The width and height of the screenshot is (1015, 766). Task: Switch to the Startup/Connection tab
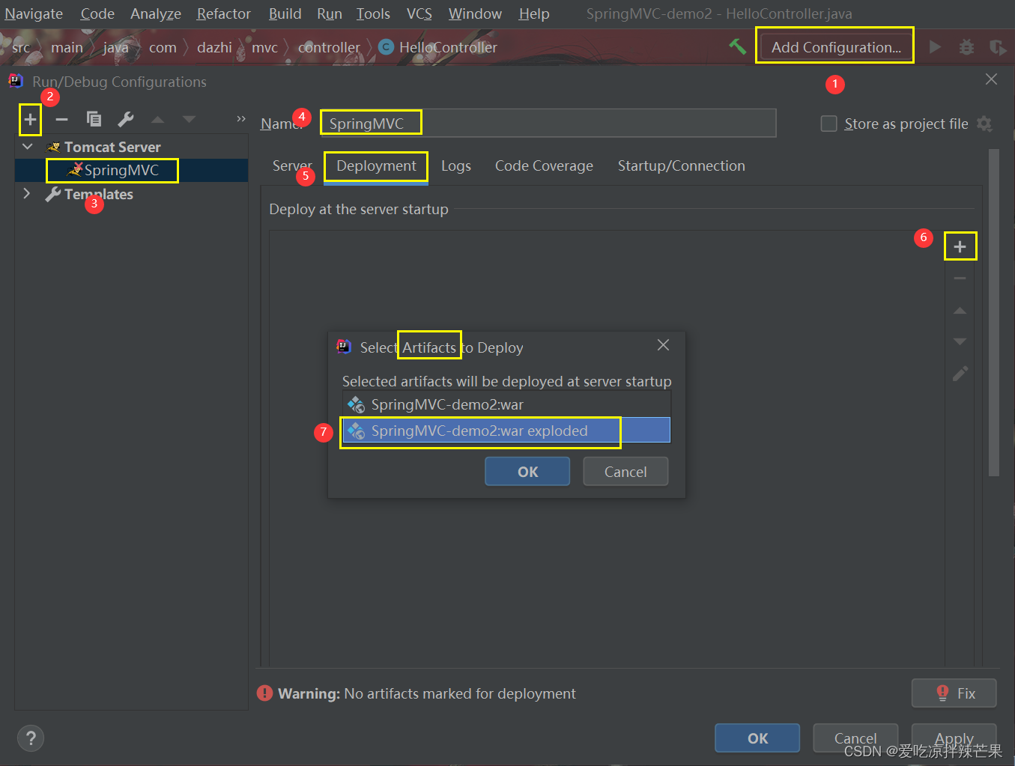tap(681, 165)
